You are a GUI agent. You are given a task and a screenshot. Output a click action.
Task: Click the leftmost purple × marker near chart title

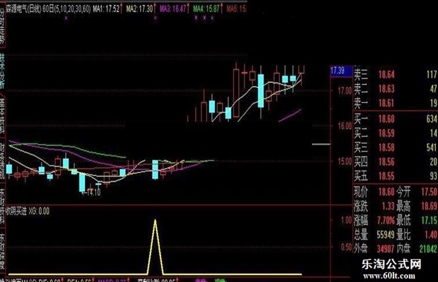(66, 18)
